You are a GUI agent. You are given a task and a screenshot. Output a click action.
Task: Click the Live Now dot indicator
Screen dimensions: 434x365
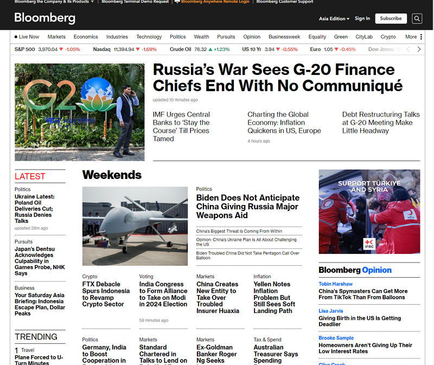point(16,37)
